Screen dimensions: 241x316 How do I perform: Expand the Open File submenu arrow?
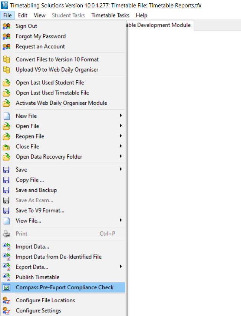[121, 126]
